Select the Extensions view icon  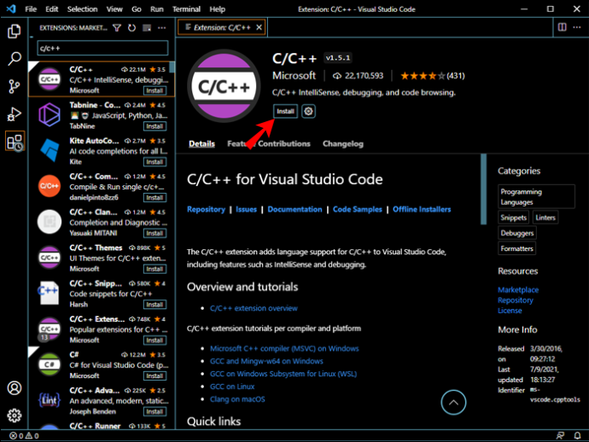tap(15, 142)
